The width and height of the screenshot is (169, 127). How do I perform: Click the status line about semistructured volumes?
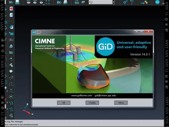pos(21,124)
